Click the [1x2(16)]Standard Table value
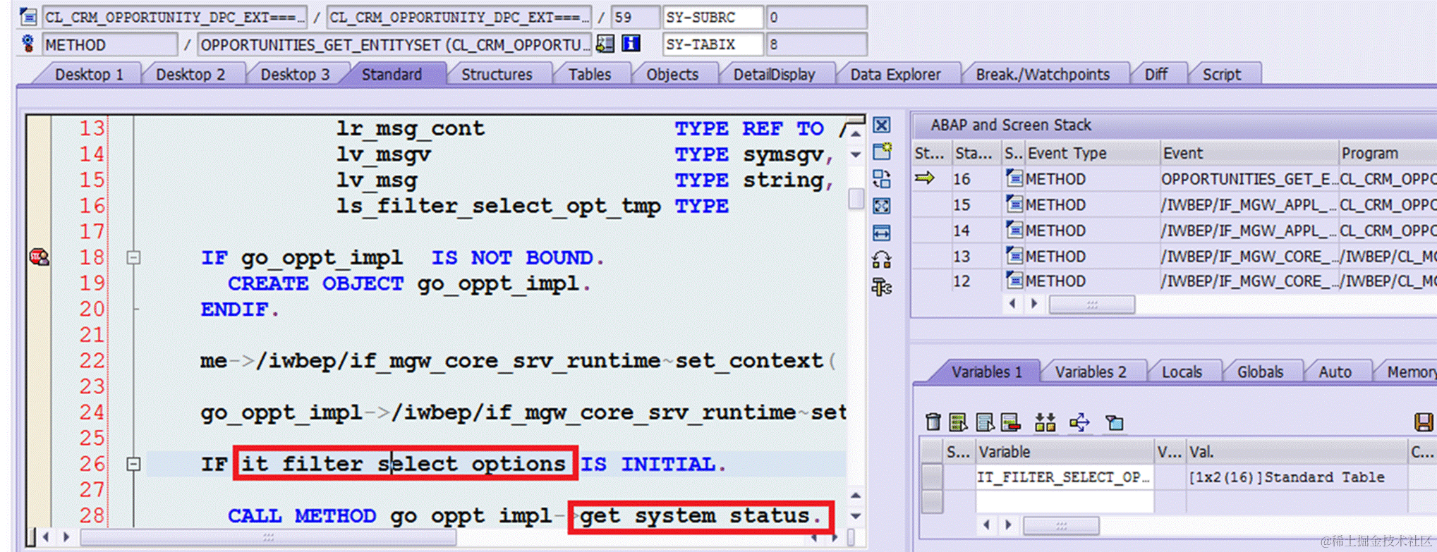The image size is (1437, 552). [1287, 477]
